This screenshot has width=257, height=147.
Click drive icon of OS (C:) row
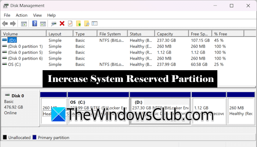coord(4,64)
